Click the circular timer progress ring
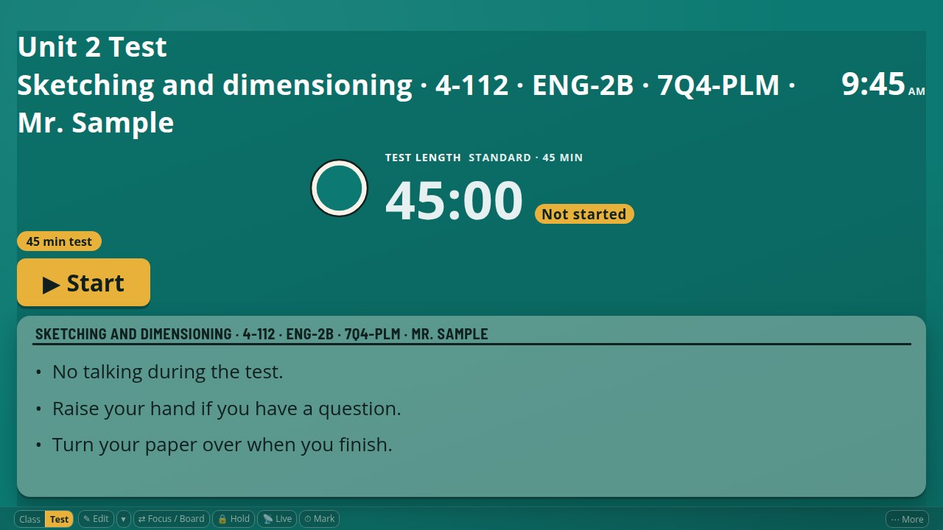 [339, 188]
